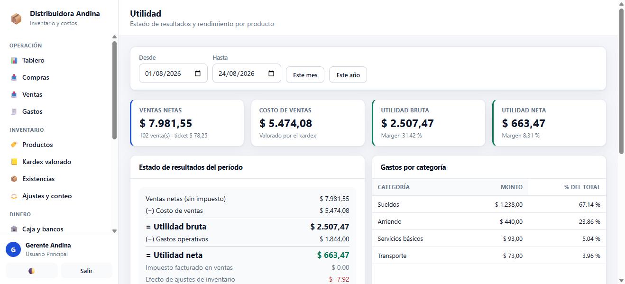Open calendar picker in Desde date field
The width and height of the screenshot is (625, 284).
198,73
